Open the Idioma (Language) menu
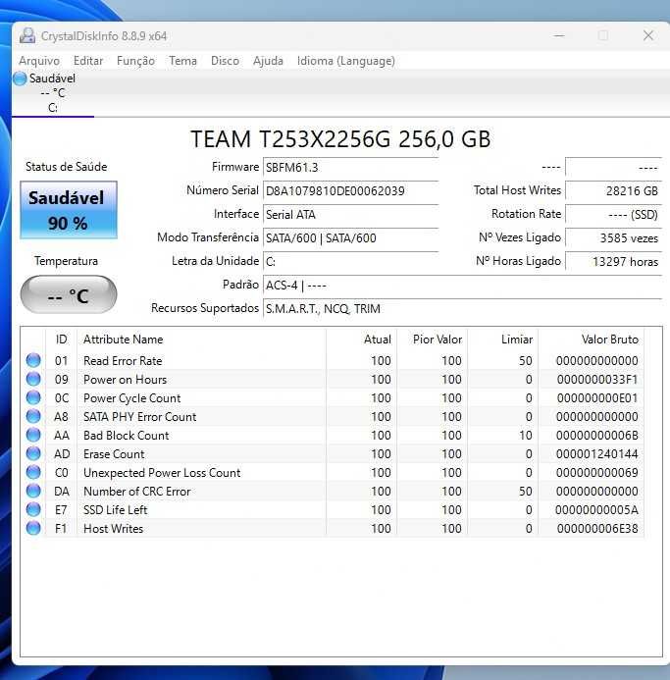Image resolution: width=670 pixels, height=680 pixels. click(x=345, y=61)
